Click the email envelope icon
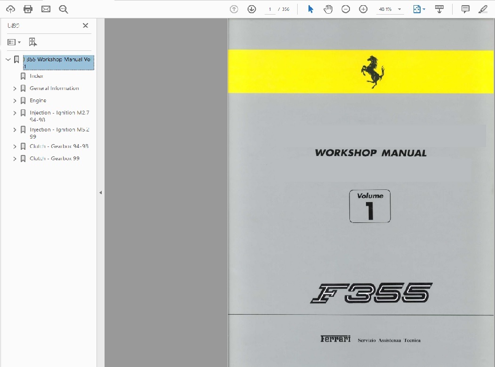495x367 pixels. (46, 9)
